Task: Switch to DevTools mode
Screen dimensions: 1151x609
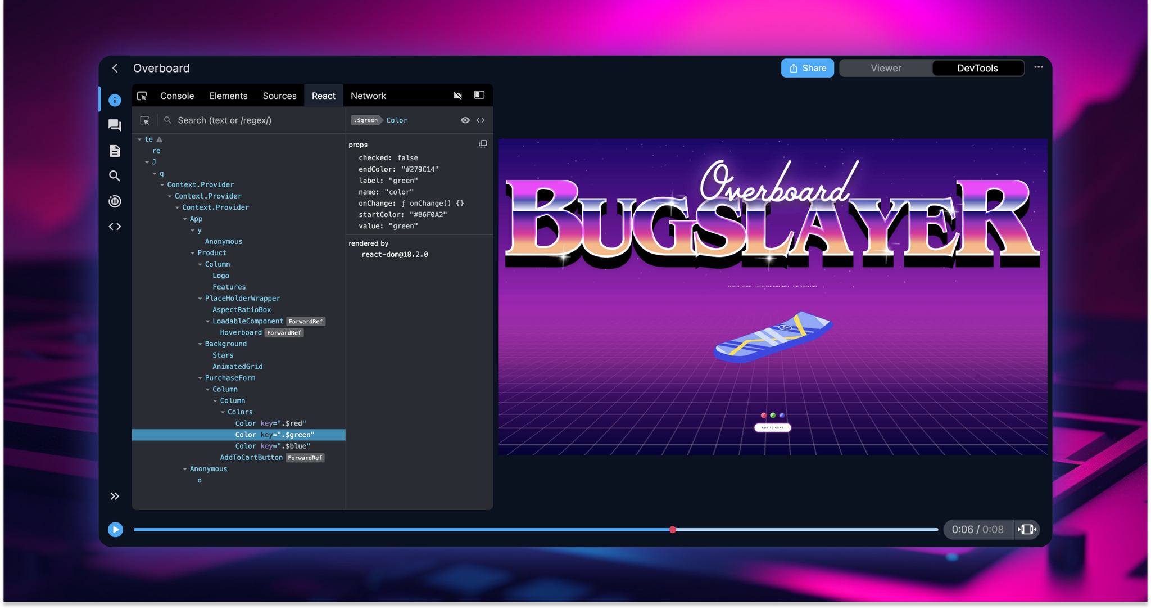Action: coord(977,68)
